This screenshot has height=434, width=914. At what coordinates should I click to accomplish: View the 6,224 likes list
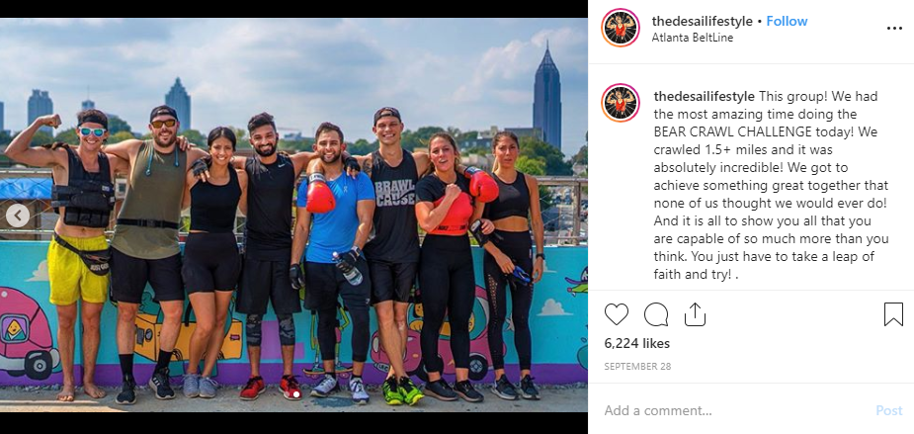point(637,344)
